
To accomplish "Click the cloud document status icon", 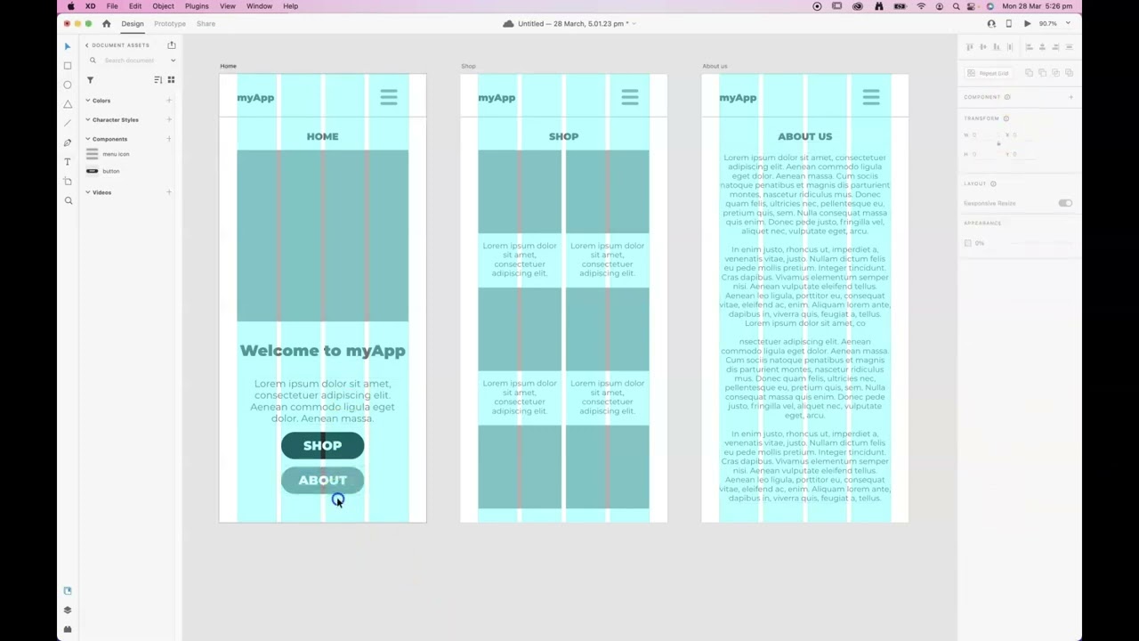I will pos(508,24).
